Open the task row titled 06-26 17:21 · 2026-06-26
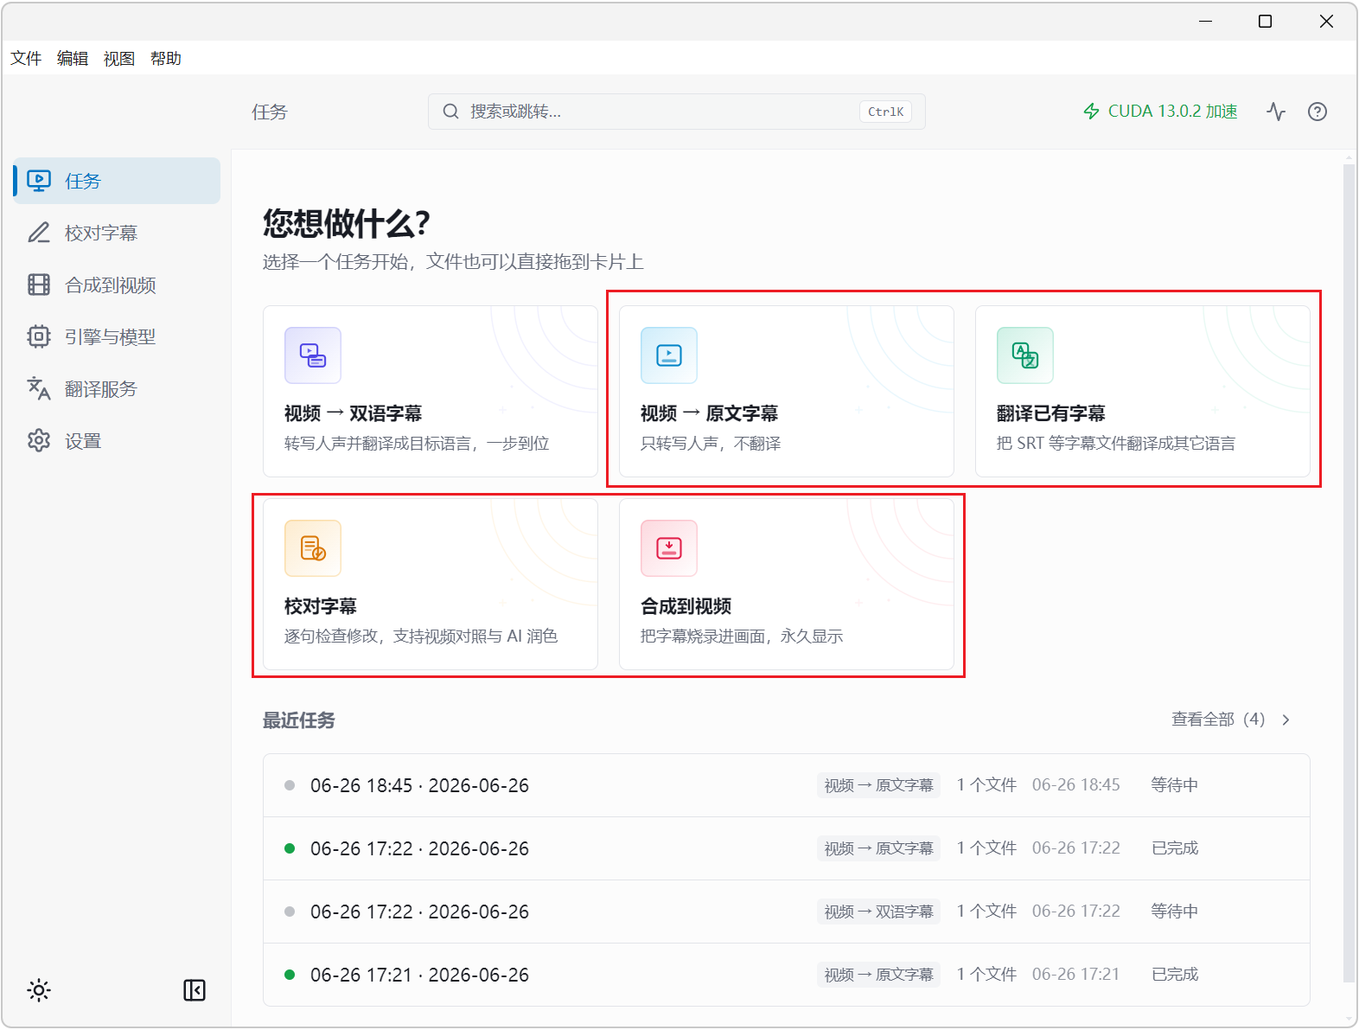The height and width of the screenshot is (1030, 1359). click(x=787, y=975)
